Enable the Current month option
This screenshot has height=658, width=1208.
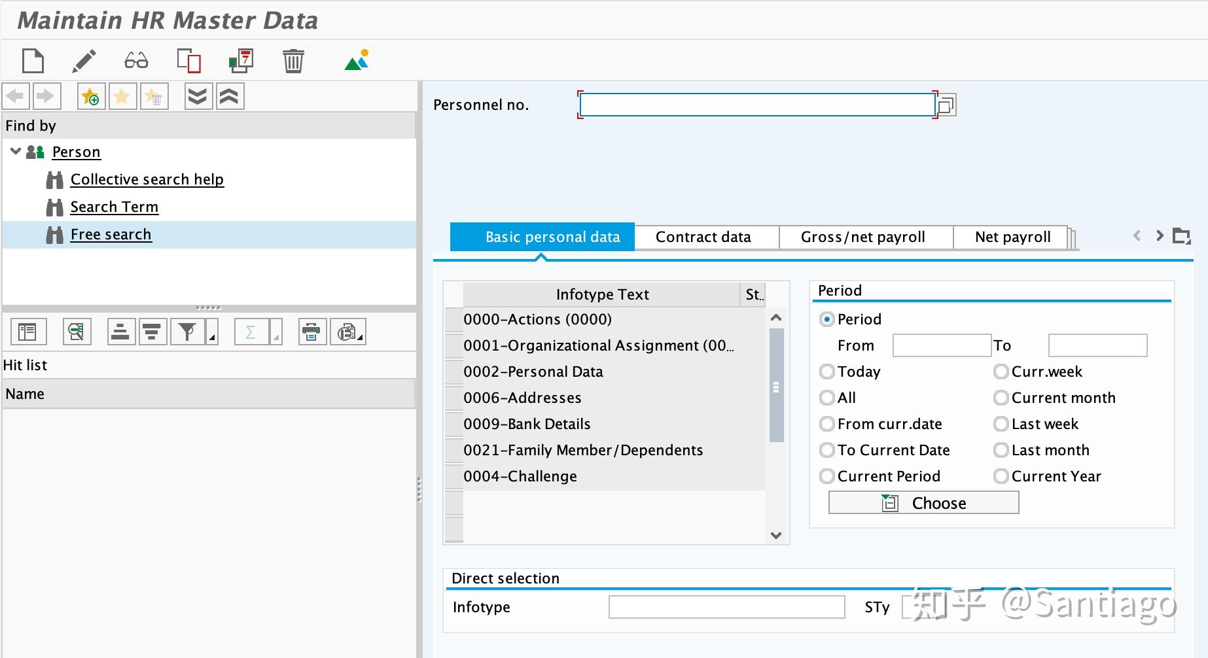pyautogui.click(x=1001, y=397)
